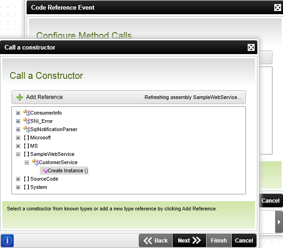Collapse the SampleWebService namespace node
This screenshot has height=248, width=283.
pos(18,154)
